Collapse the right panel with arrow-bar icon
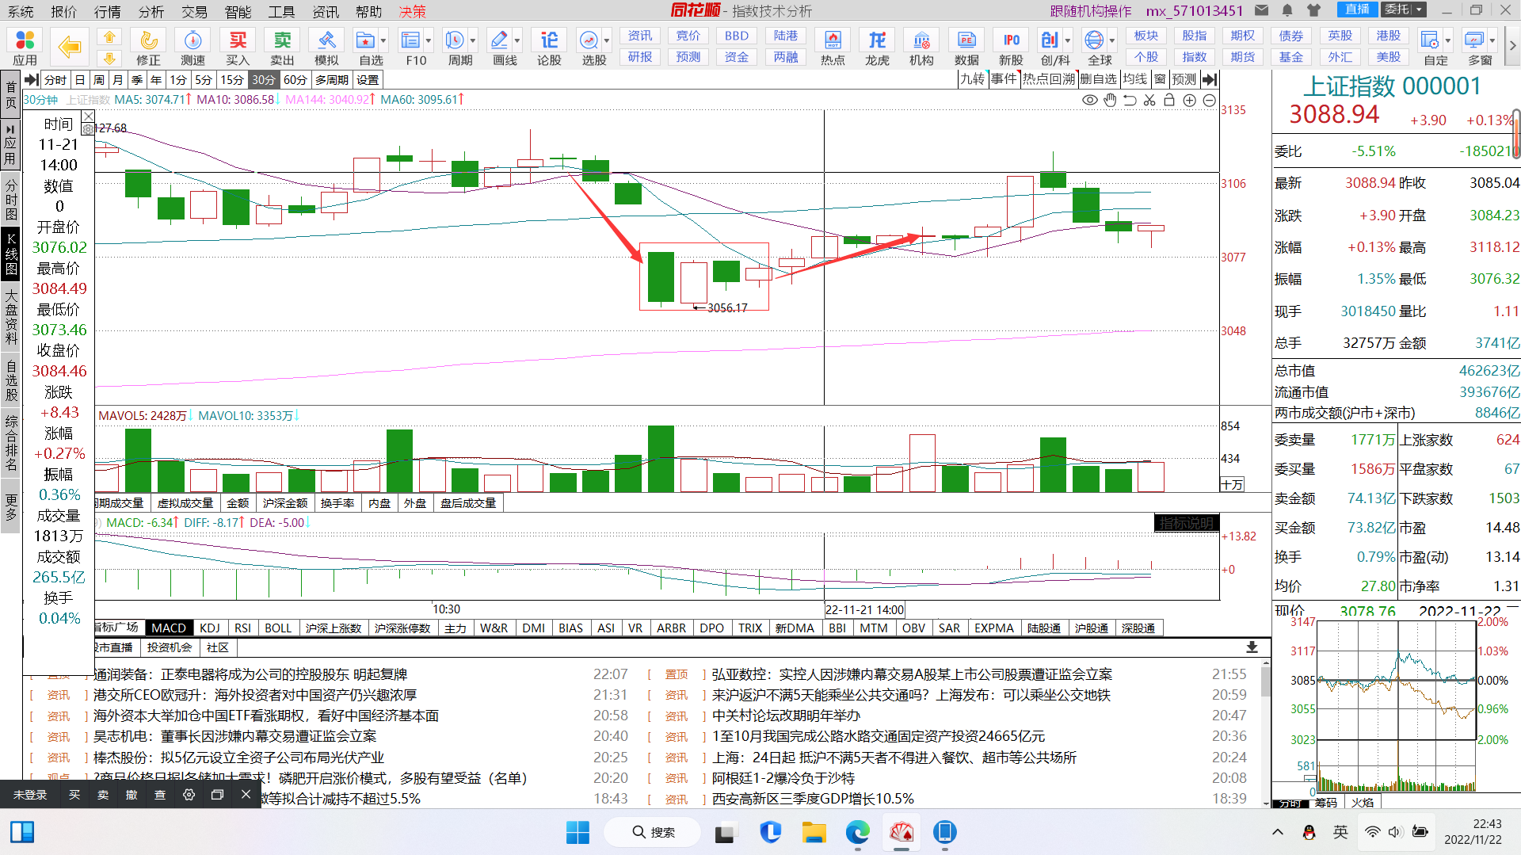The height and width of the screenshot is (855, 1521). coord(1210,79)
